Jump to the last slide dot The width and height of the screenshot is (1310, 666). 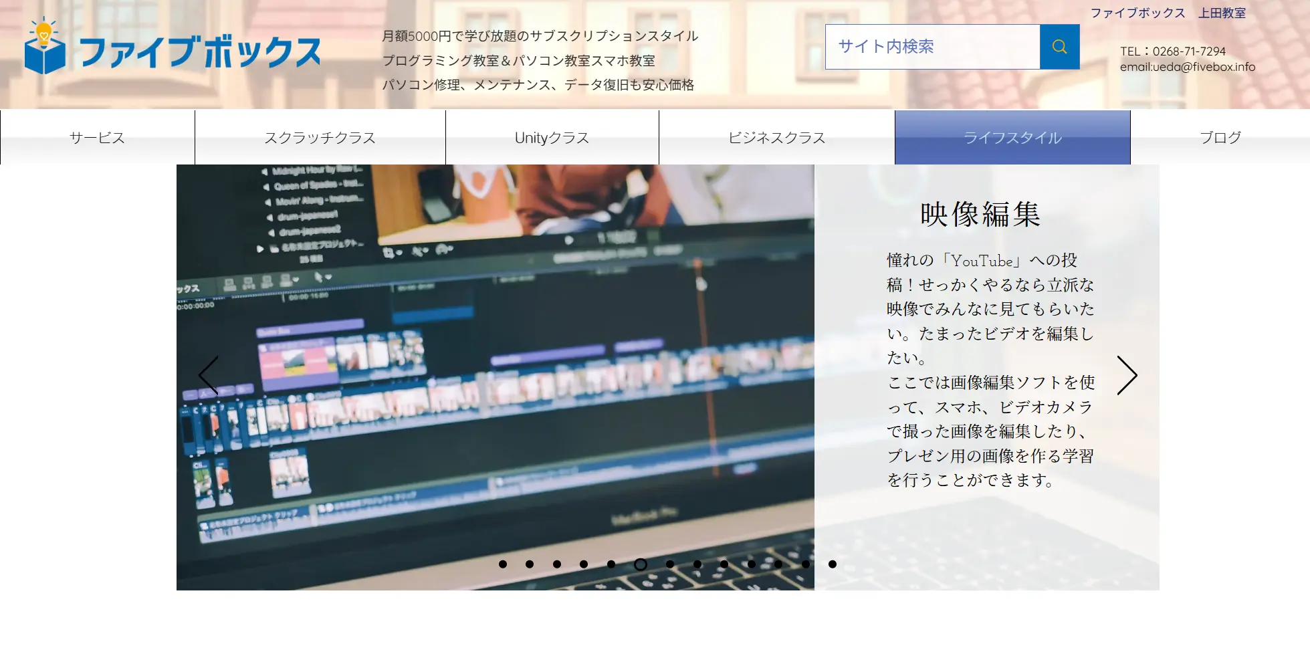pyautogui.click(x=833, y=564)
